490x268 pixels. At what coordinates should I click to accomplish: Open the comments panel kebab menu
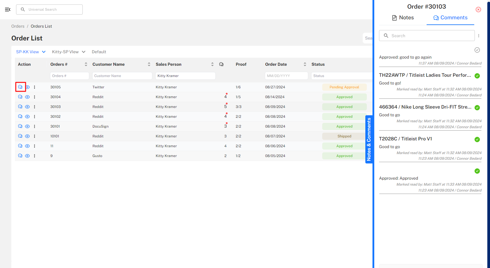click(479, 36)
